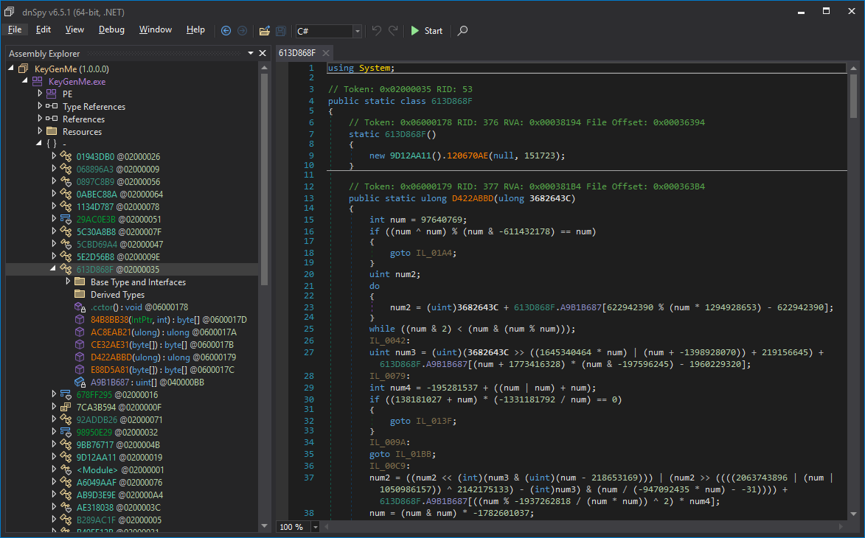This screenshot has height=538, width=865.
Task: Open Assembly Explorer window position dropdown
Action: (x=251, y=53)
